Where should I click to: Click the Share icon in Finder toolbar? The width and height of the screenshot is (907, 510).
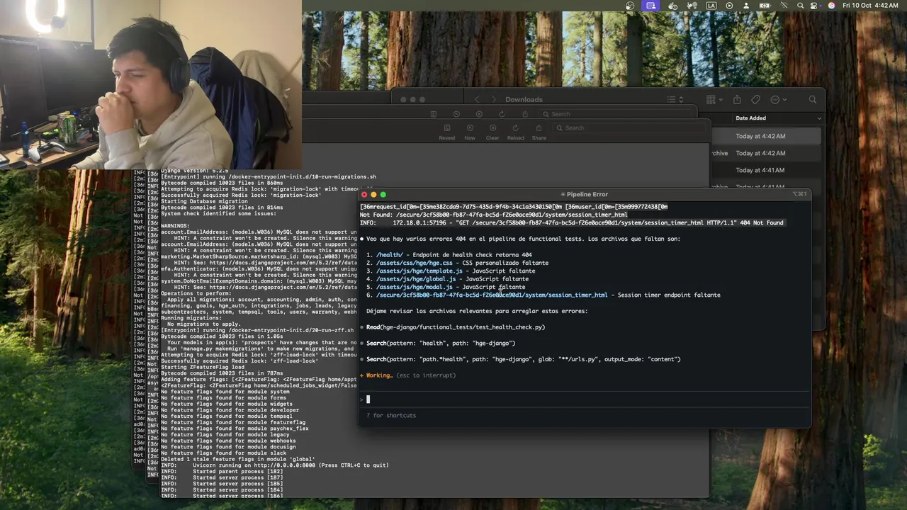pos(737,100)
